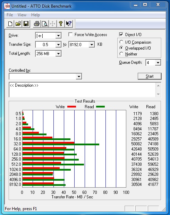Click the Transfer Rate - MB / Sec label
The height and width of the screenshot is (215, 170).
point(72,197)
